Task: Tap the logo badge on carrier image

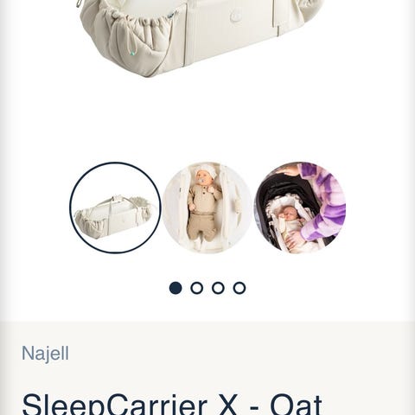Action: click(236, 17)
